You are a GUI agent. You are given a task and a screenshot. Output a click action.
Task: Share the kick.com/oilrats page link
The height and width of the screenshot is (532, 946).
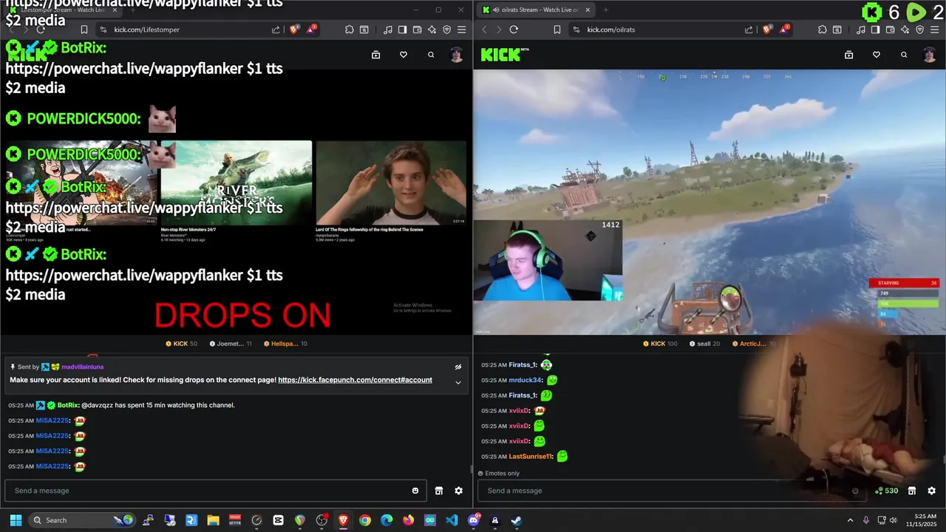[x=749, y=30]
